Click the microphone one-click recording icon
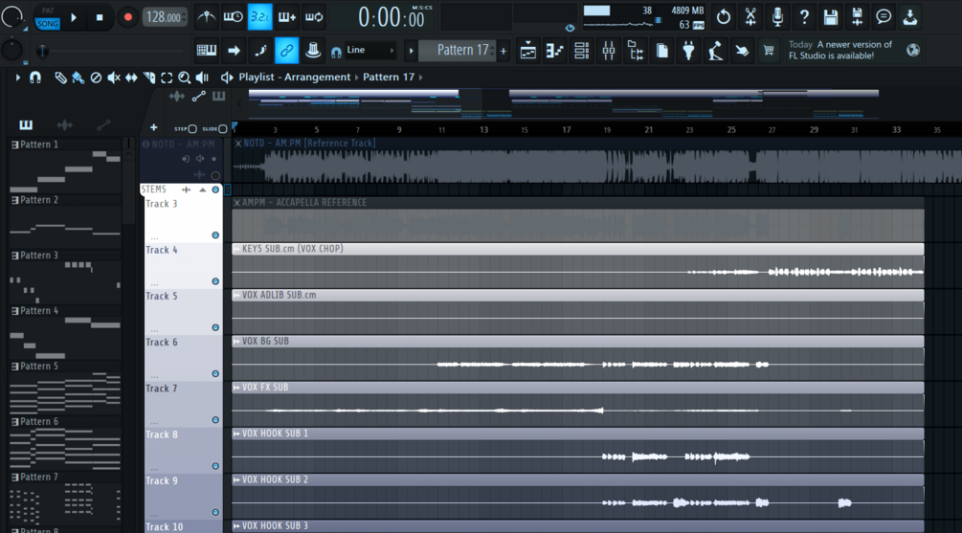962x533 pixels. pyautogui.click(x=777, y=17)
